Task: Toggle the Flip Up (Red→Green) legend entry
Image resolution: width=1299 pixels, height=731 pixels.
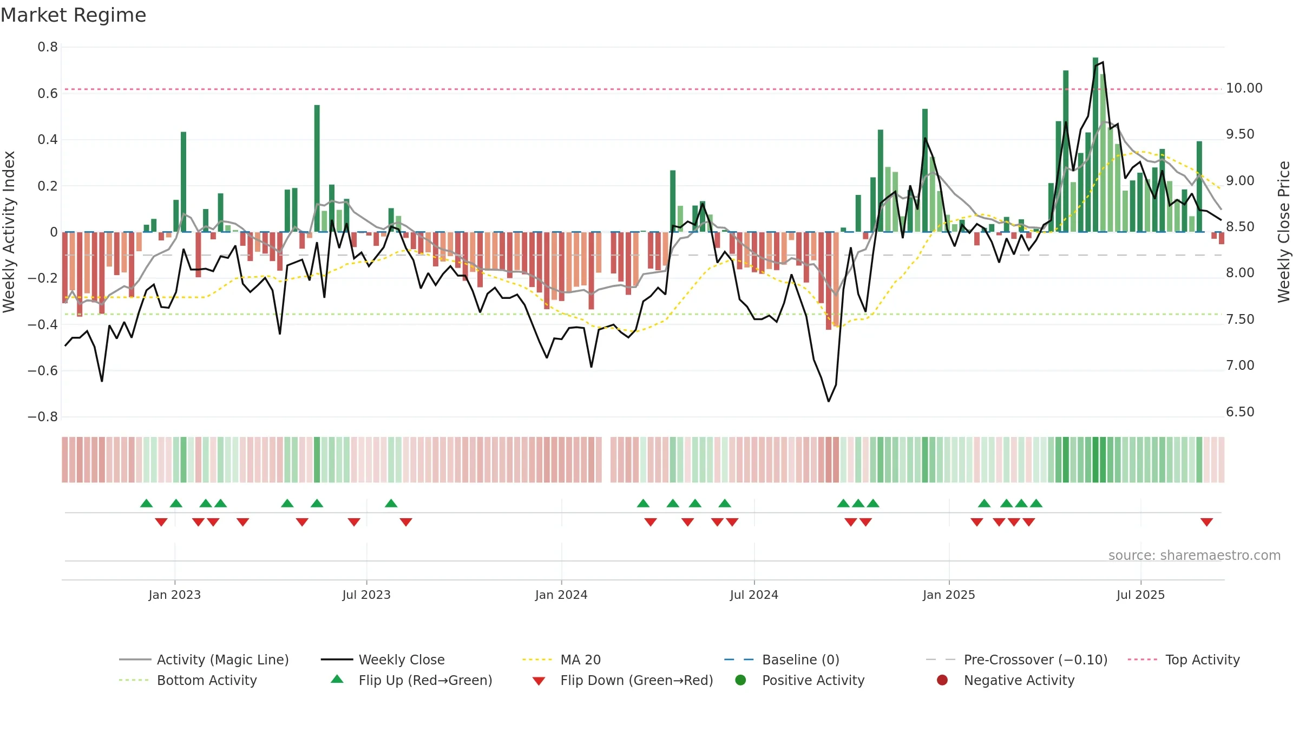Action: 411,680
